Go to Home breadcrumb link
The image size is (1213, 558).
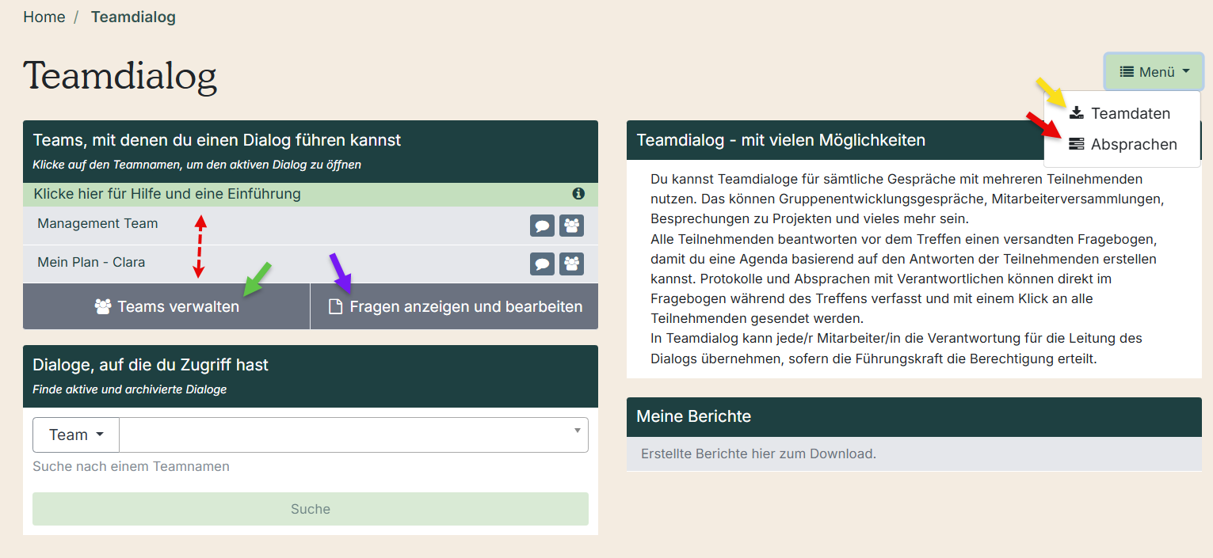44,17
